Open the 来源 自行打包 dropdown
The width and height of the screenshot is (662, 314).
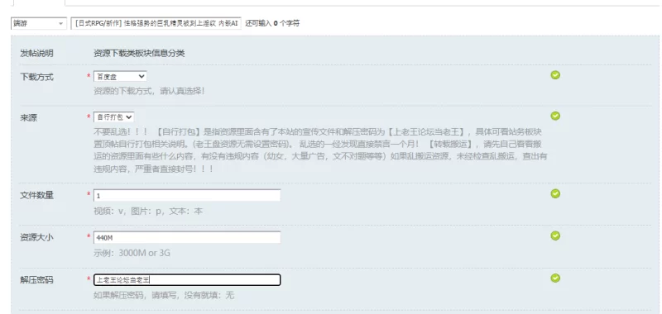click(x=113, y=117)
